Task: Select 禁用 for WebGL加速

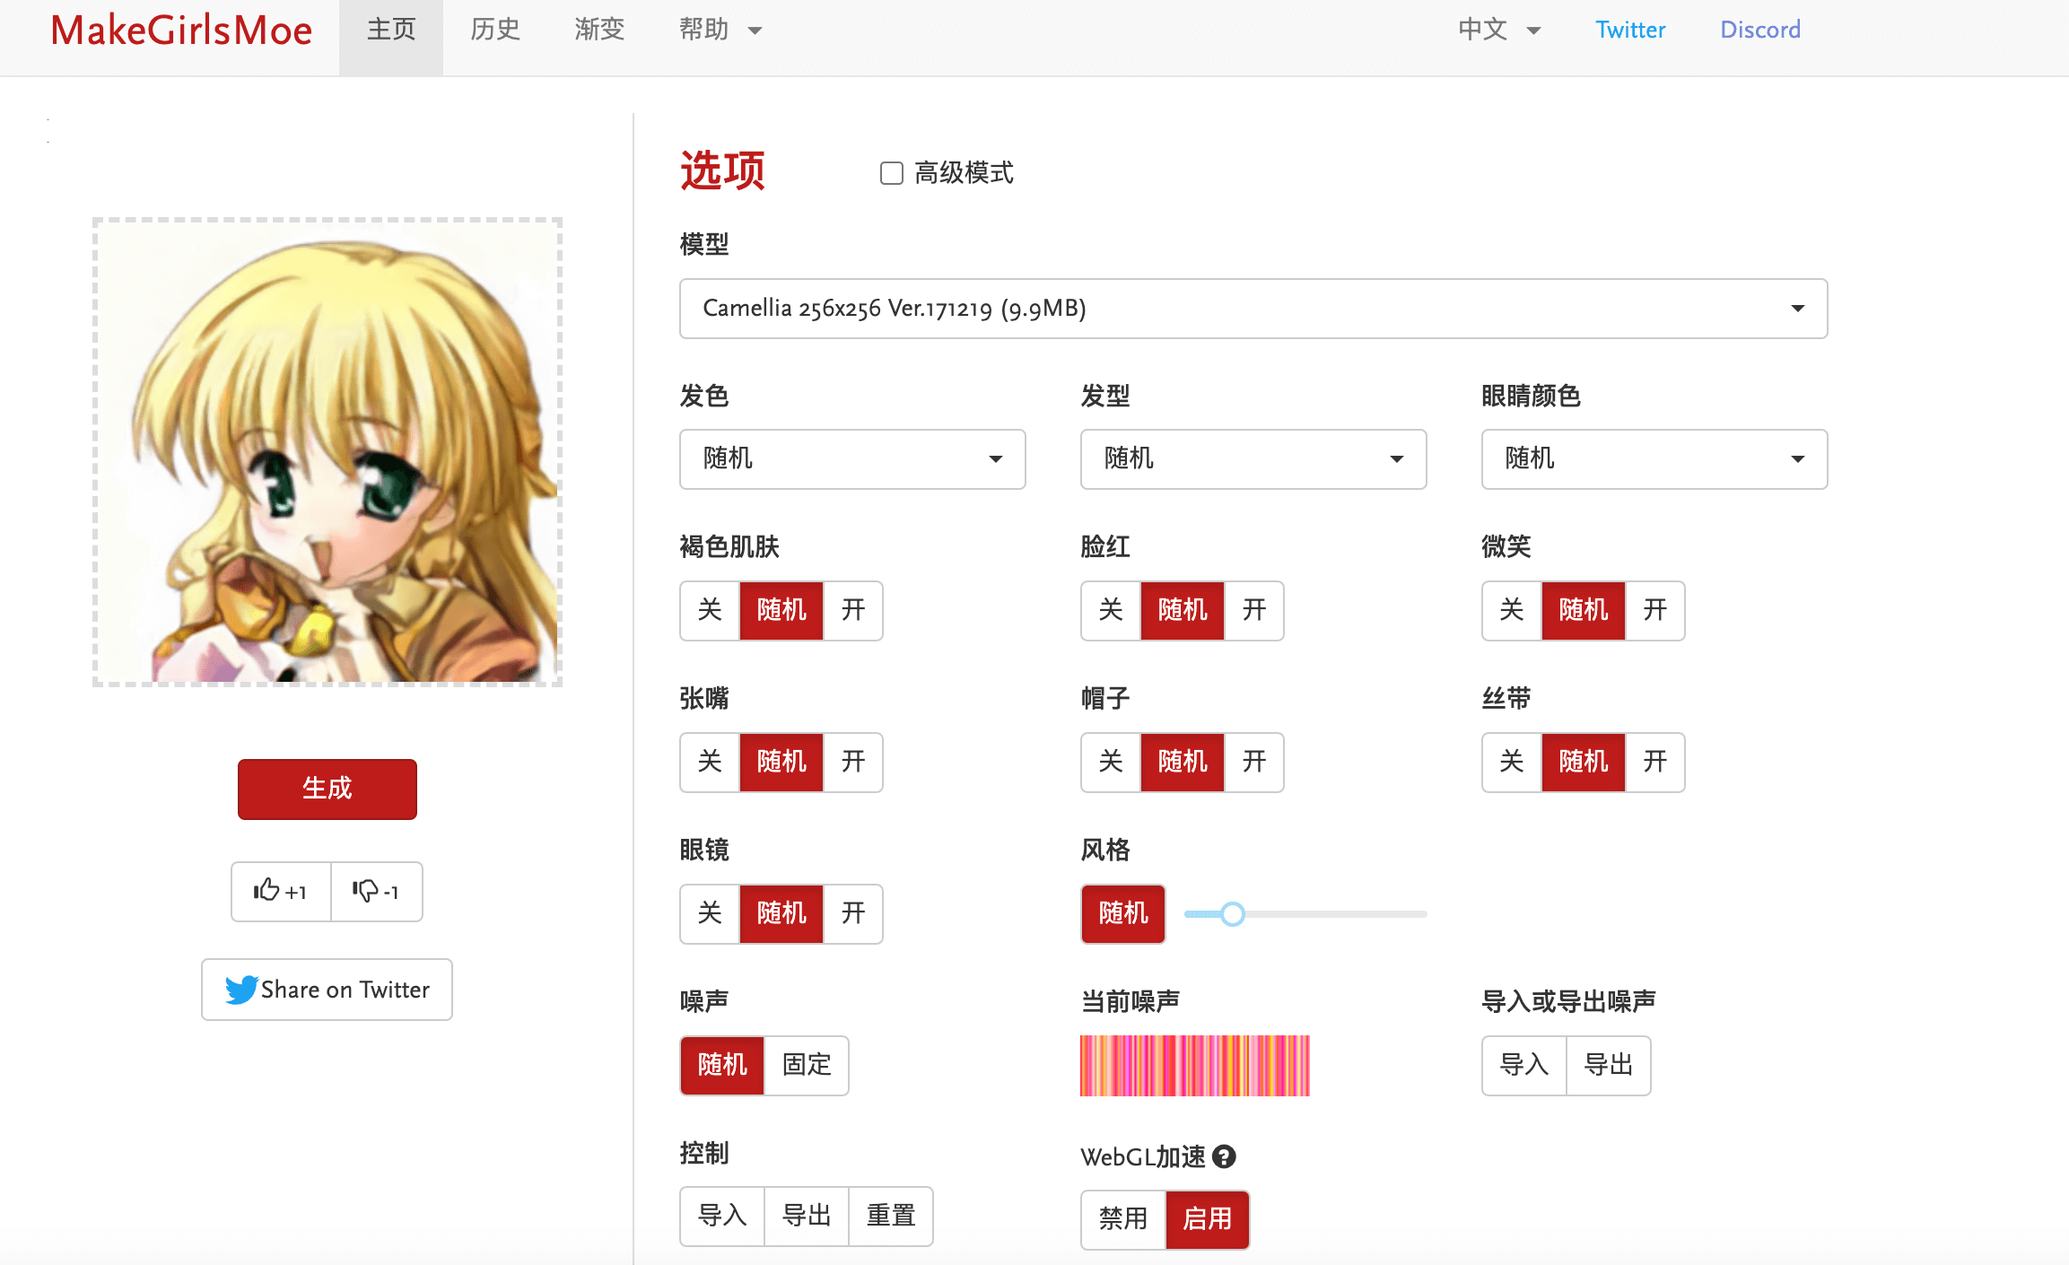Action: pos(1123,1219)
